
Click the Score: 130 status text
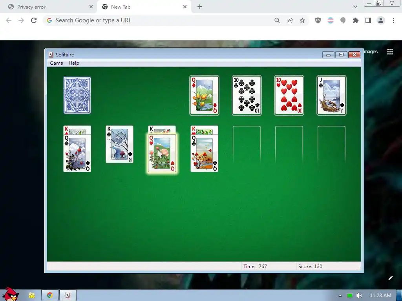coord(310,267)
